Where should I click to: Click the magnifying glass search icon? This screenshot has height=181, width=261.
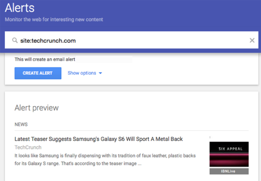[x=15, y=41]
